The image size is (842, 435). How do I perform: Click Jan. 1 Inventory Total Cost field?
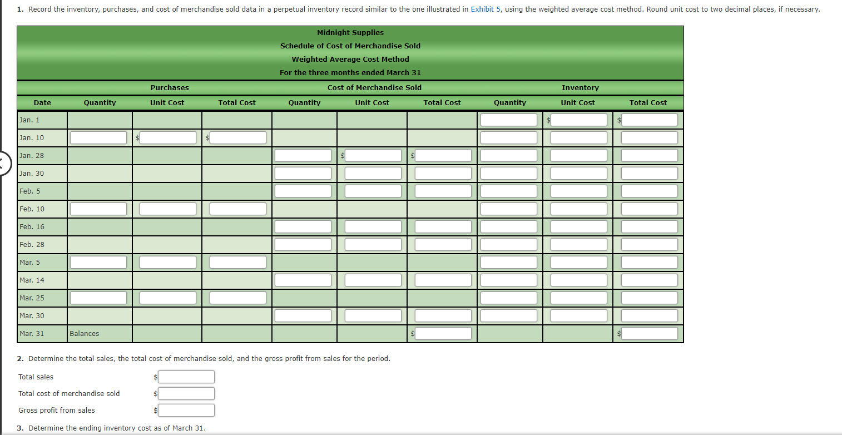[x=650, y=120]
